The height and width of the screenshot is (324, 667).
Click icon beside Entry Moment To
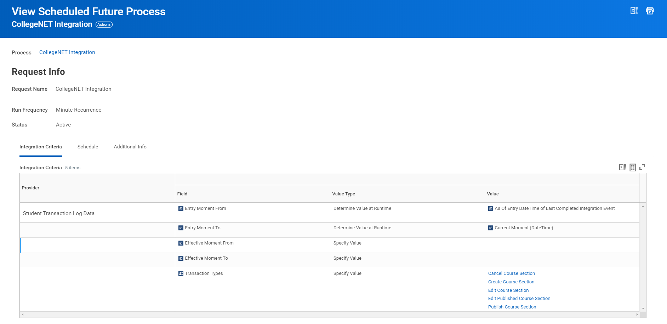[x=181, y=228]
